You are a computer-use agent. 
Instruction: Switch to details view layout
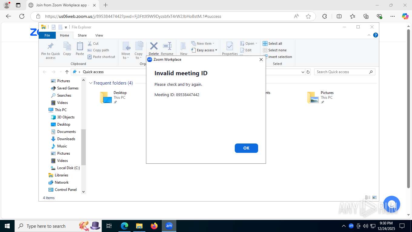click(368, 198)
